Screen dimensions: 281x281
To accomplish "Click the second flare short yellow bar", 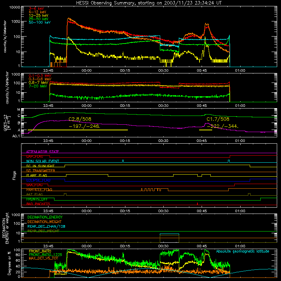I will tap(205, 130).
